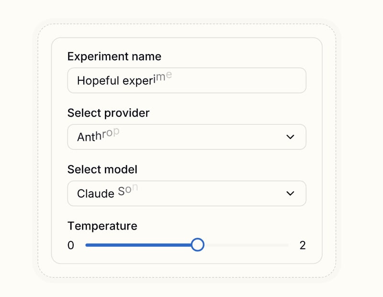Click the Temperature slider handle
The height and width of the screenshot is (297, 383).
(197, 245)
